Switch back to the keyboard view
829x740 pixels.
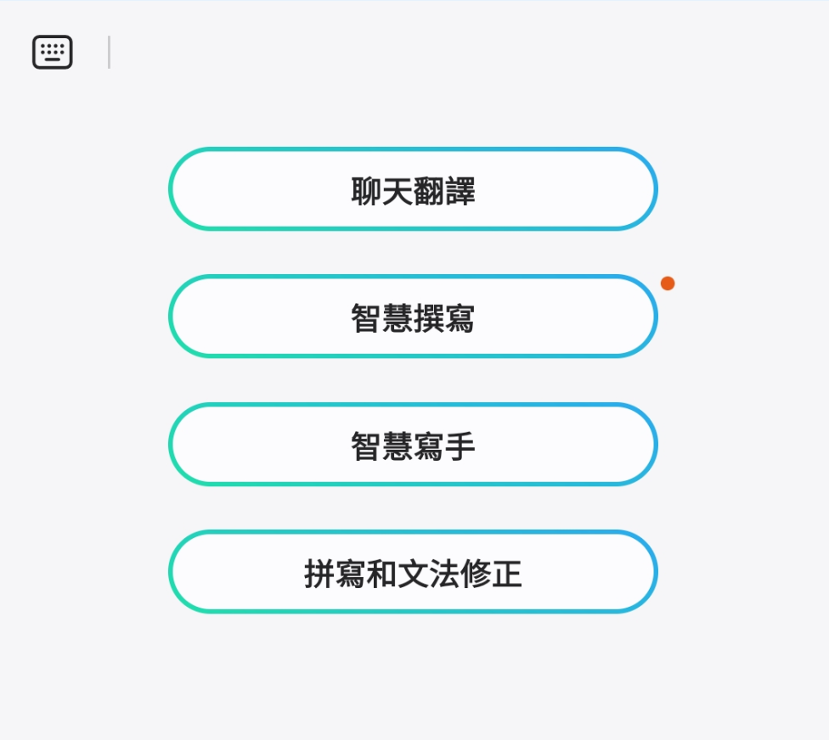[x=53, y=53]
